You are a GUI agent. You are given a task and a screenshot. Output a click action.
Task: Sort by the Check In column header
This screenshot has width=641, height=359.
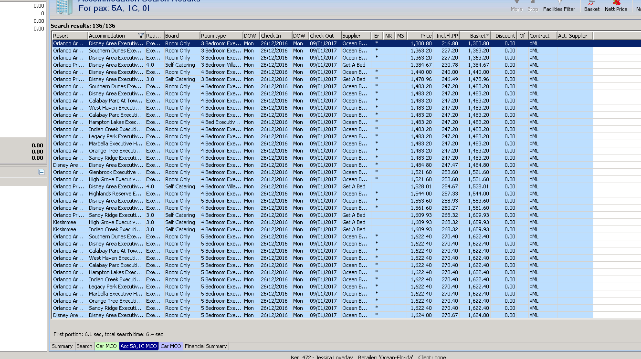click(275, 36)
